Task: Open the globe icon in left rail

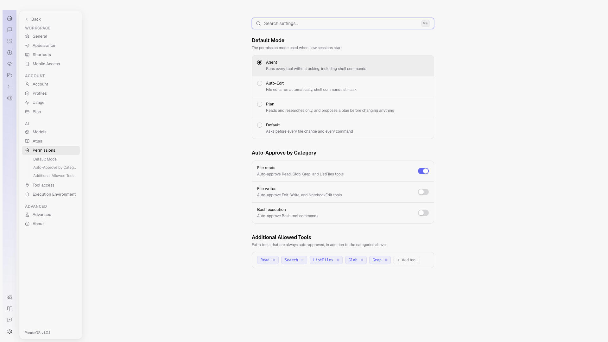Action: [9, 98]
